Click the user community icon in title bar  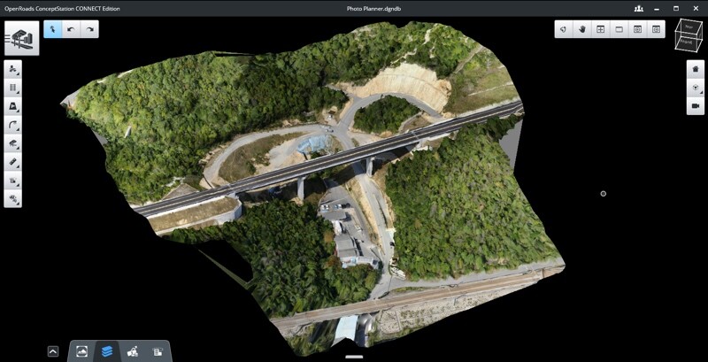click(x=639, y=8)
